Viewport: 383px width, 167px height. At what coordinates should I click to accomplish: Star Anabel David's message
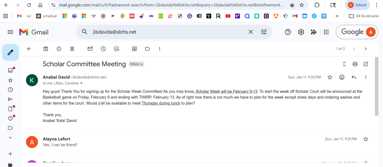[x=330, y=77]
